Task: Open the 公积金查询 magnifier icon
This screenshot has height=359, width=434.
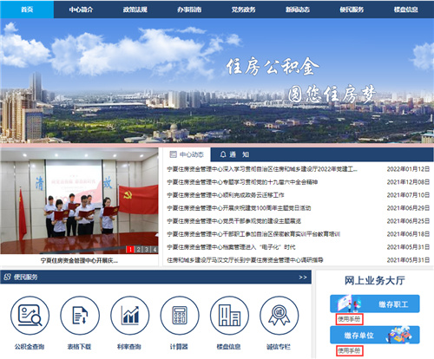Action: coord(30,316)
